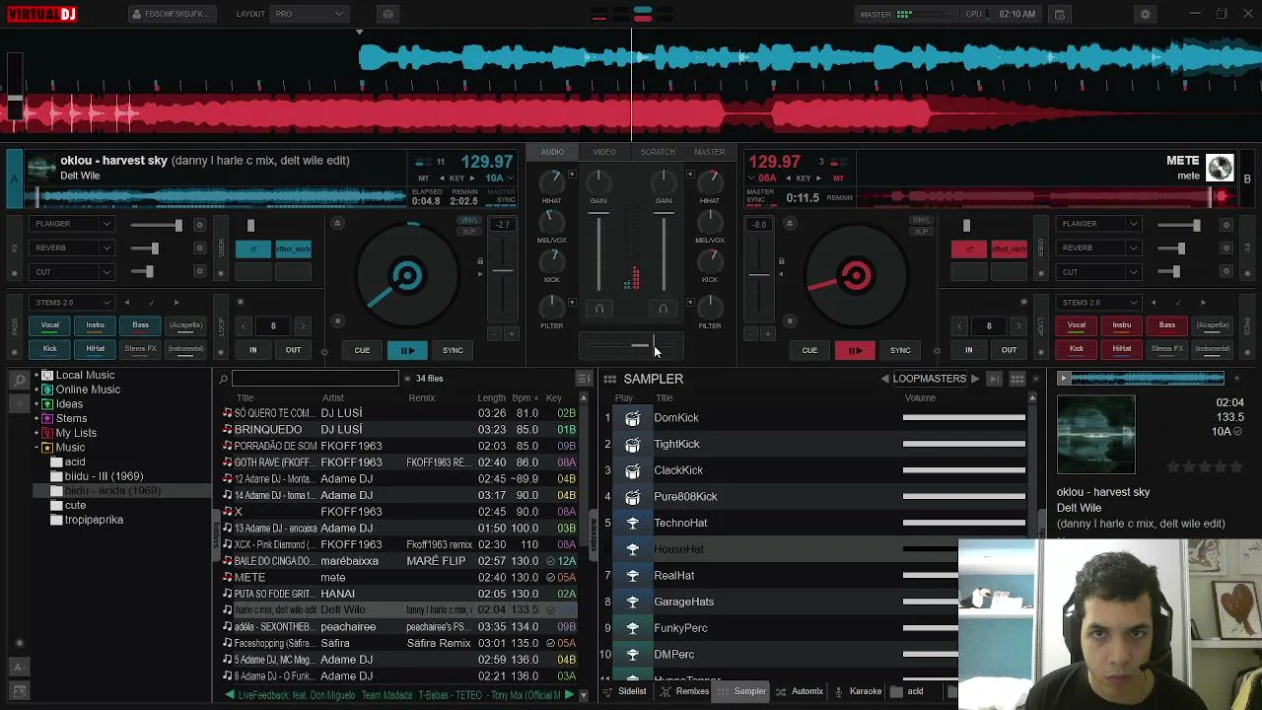The image size is (1262, 710).
Task: Toggle left channel headphone cue
Action: 598,309
